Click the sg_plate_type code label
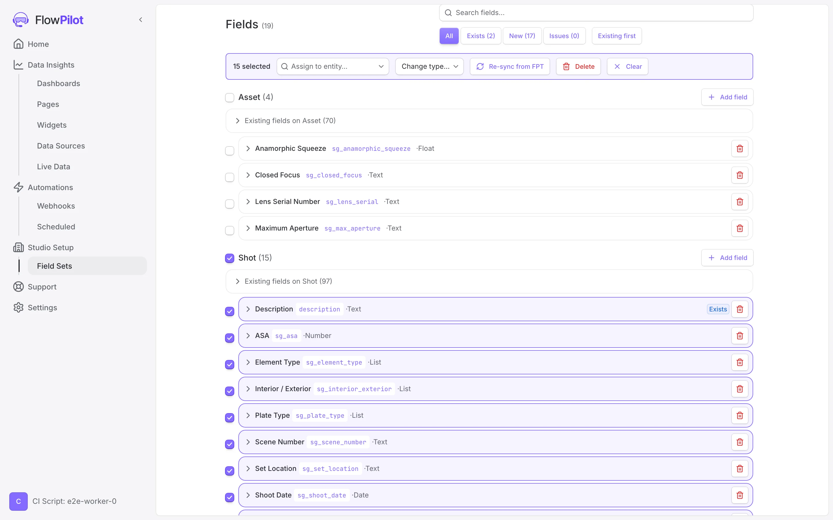Image resolution: width=833 pixels, height=520 pixels. tap(320, 415)
